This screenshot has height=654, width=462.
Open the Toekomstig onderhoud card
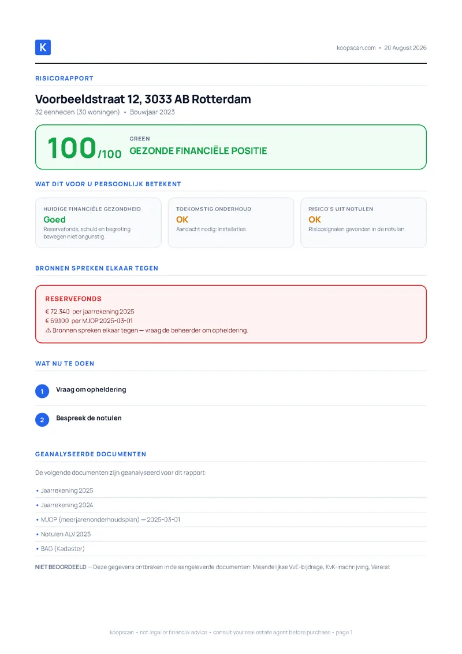pos(231,223)
